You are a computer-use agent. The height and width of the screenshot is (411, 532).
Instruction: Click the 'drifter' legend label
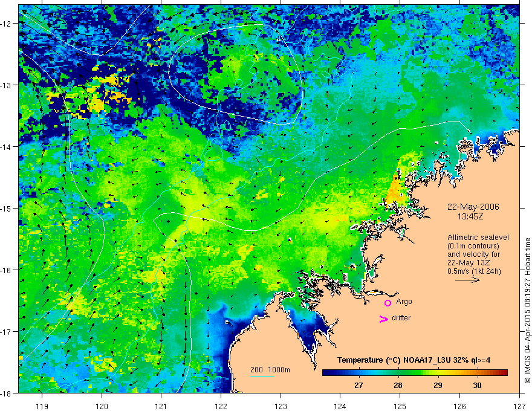pos(401,318)
